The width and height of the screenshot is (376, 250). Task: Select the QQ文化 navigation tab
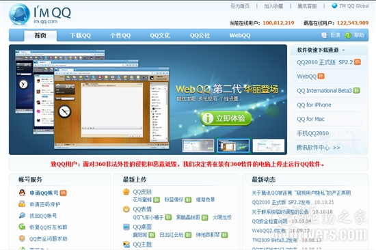[160, 36]
